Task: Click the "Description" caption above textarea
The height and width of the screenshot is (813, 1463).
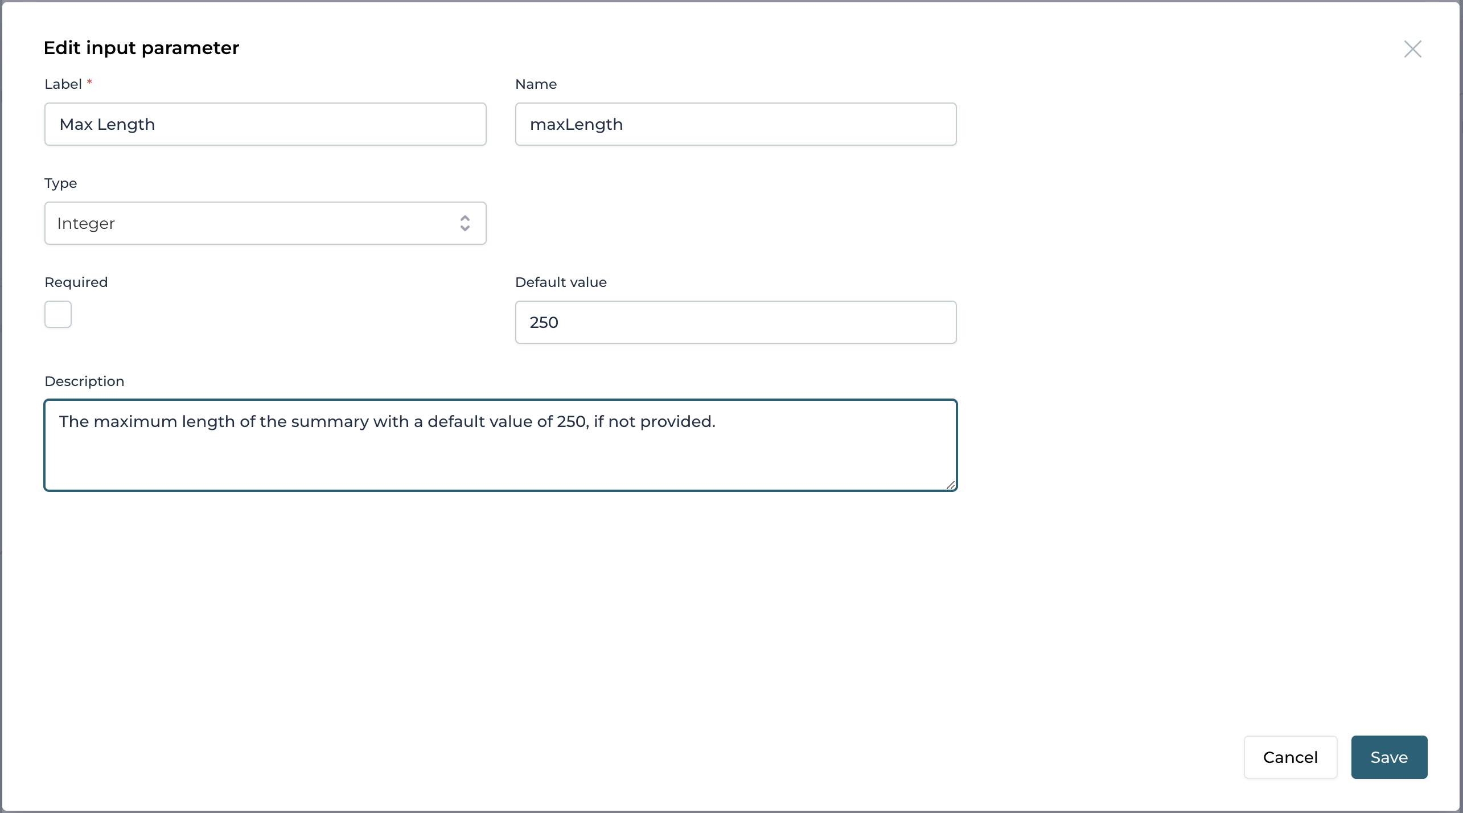Action: pyautogui.click(x=84, y=381)
